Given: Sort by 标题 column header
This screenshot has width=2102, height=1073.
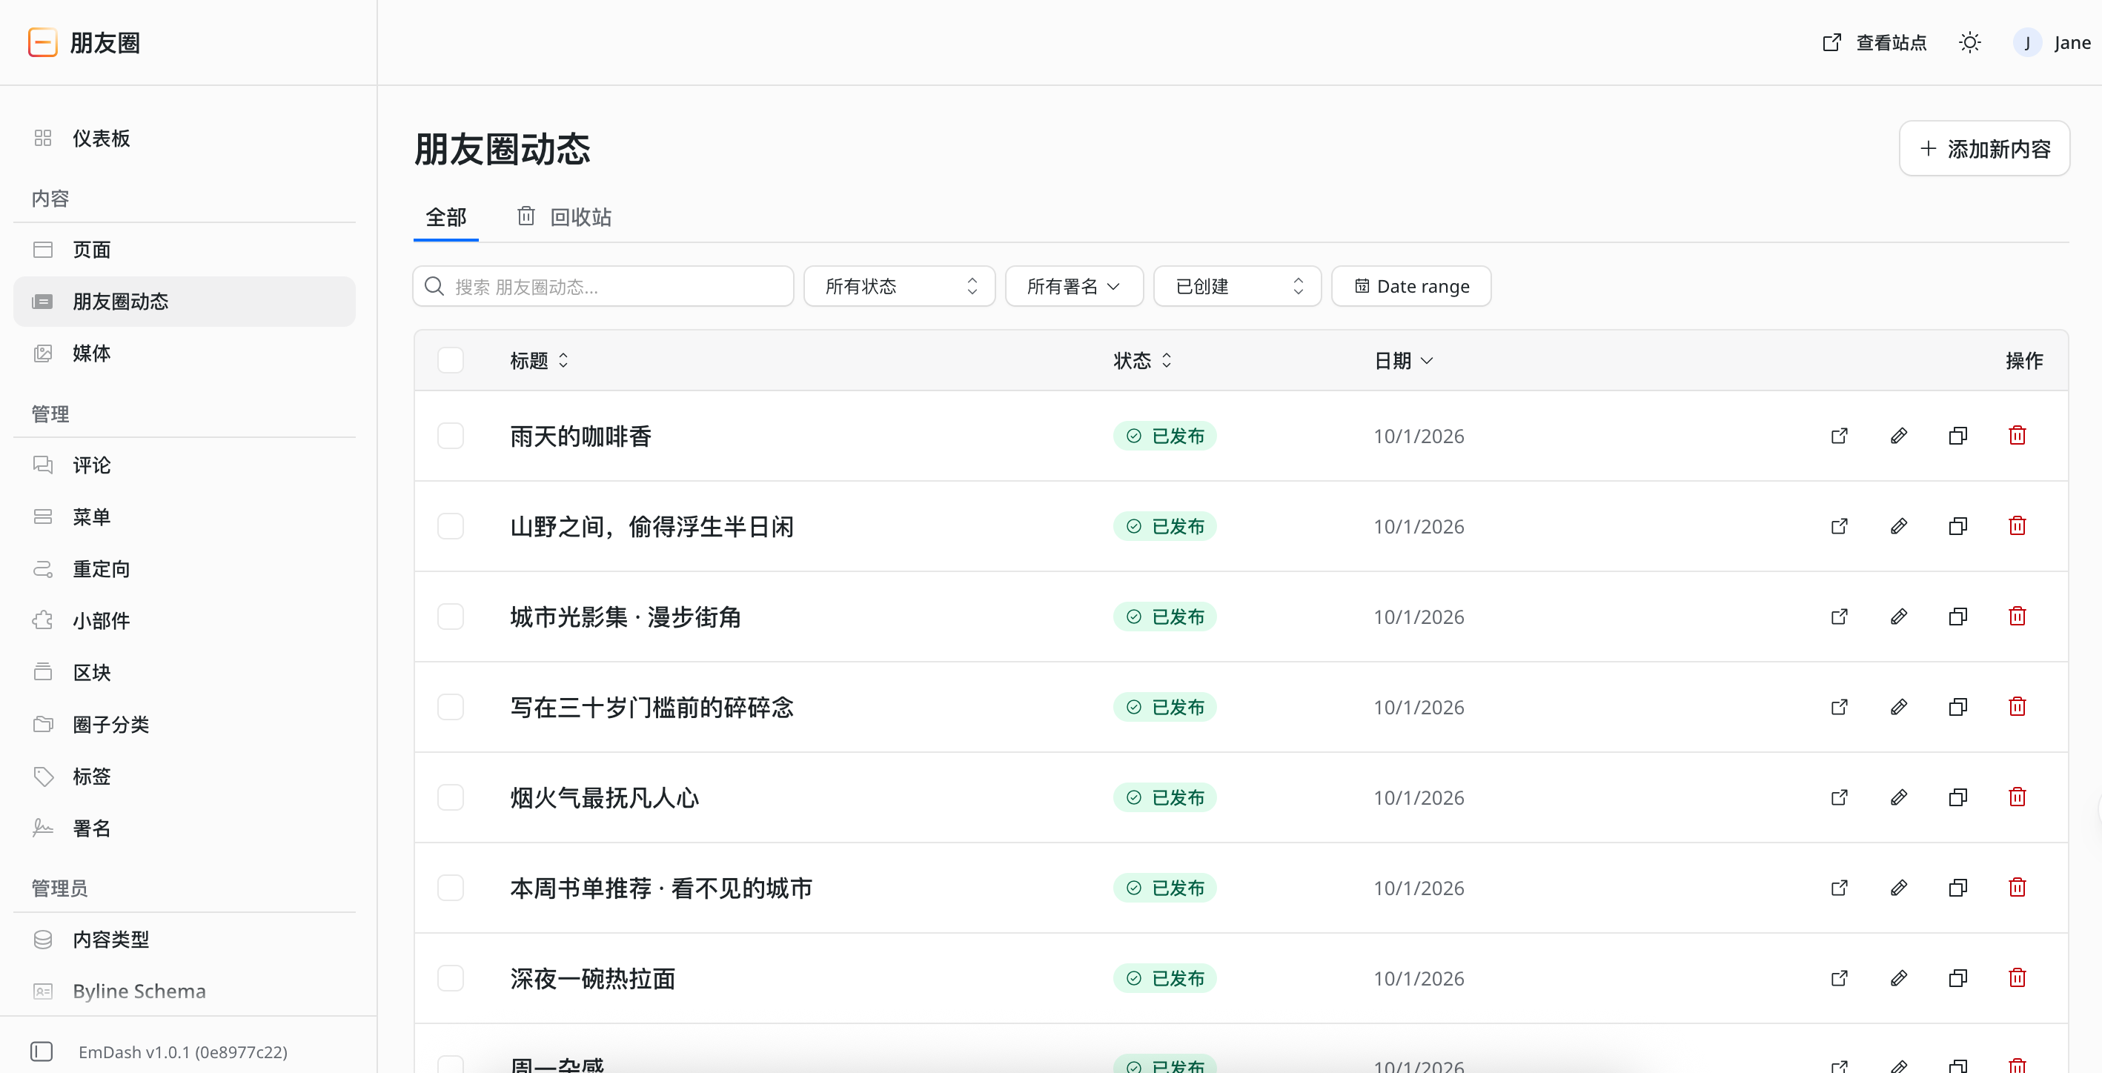Looking at the screenshot, I should [x=539, y=361].
